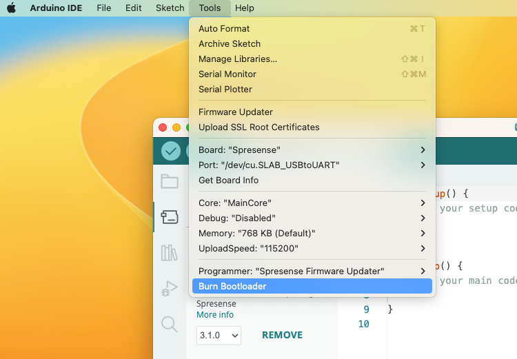Viewport: 517px width, 359px height.
Task: Open the Sketch menu
Action: (170, 8)
